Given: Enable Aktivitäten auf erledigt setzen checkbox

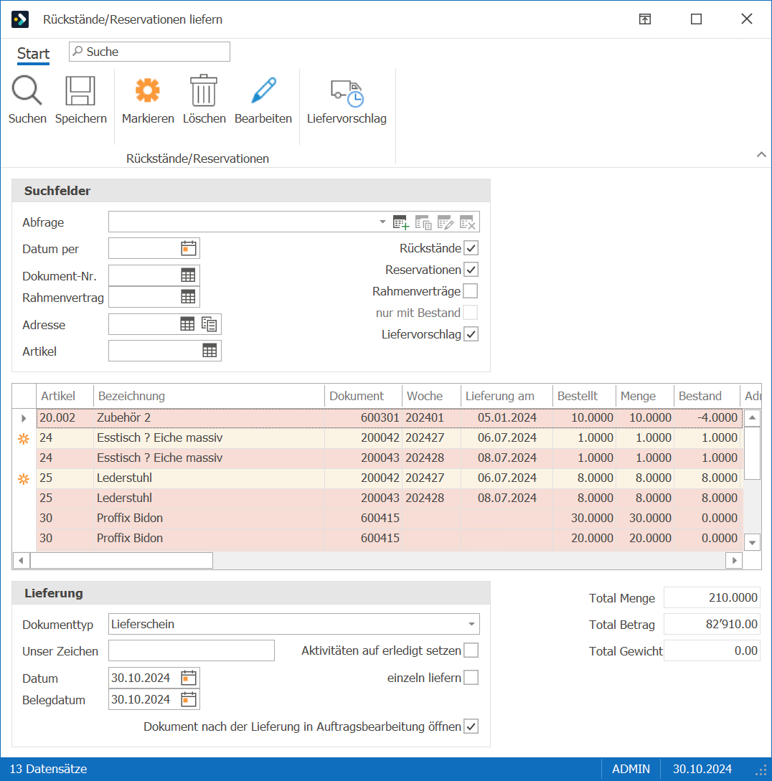Looking at the screenshot, I should 471,650.
